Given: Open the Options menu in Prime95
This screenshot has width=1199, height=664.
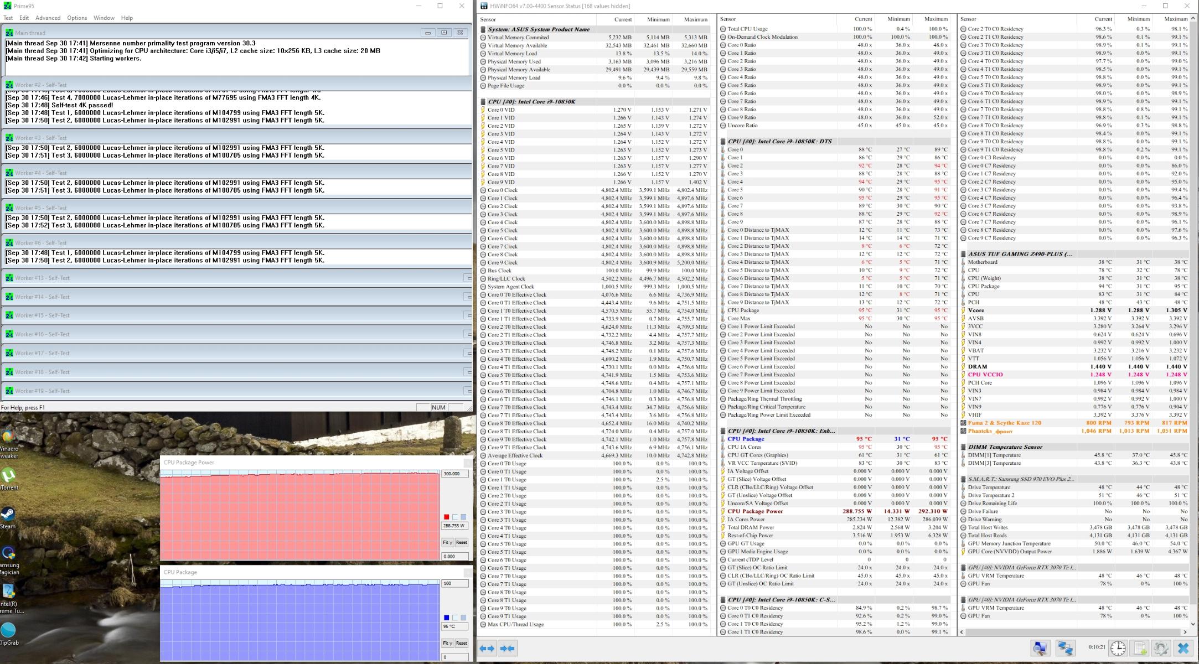Looking at the screenshot, I should pyautogui.click(x=77, y=18).
